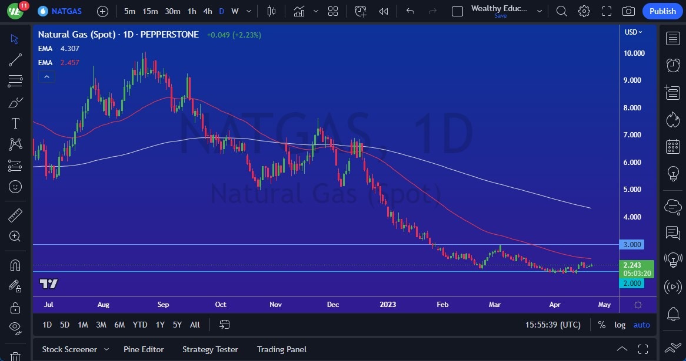Open the layout setup square icon
This screenshot has width=686, height=361.
[x=457, y=11]
